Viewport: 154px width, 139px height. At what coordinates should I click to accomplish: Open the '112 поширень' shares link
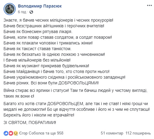click(138, 133)
